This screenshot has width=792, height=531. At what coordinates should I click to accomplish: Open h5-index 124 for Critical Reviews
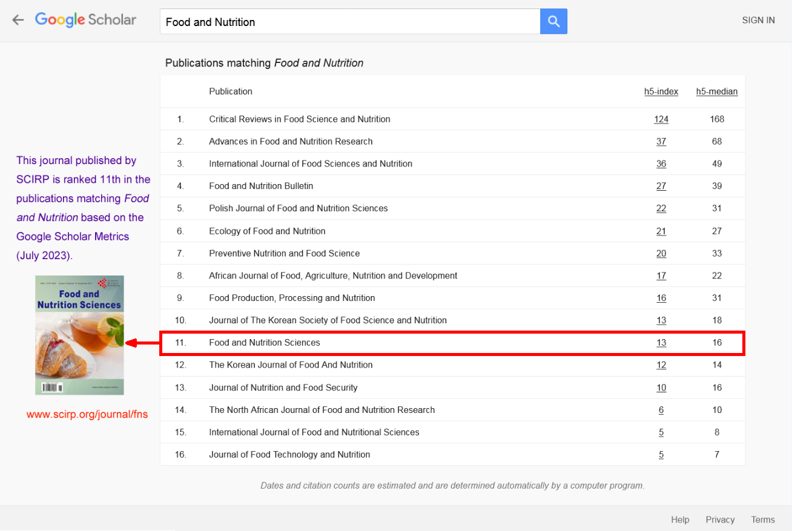coord(661,119)
